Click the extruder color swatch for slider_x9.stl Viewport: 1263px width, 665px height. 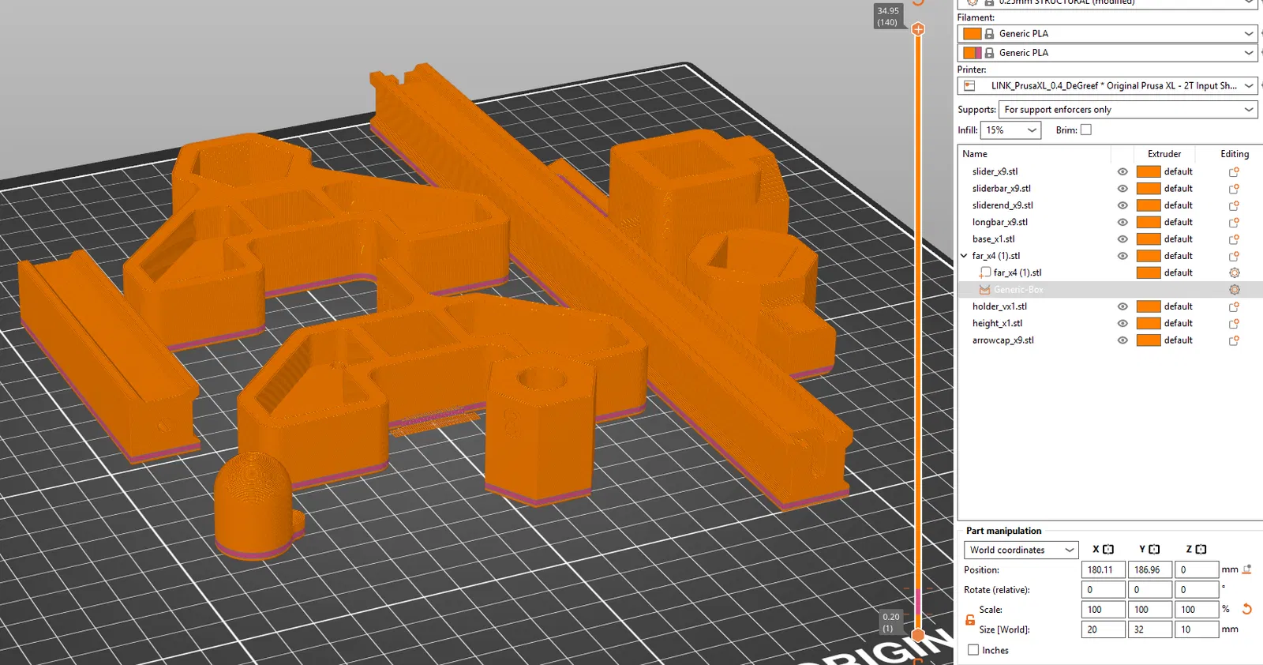tap(1149, 171)
